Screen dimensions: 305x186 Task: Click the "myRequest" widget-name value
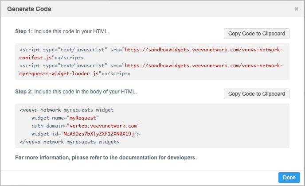point(82,118)
